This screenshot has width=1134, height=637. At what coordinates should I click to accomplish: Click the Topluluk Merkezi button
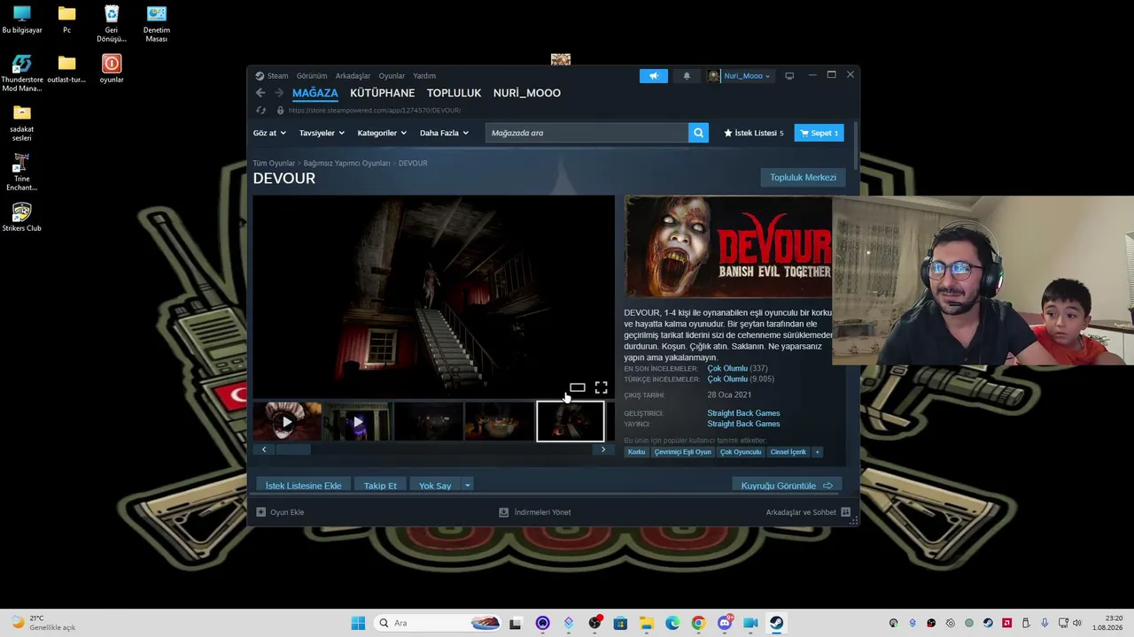(803, 178)
